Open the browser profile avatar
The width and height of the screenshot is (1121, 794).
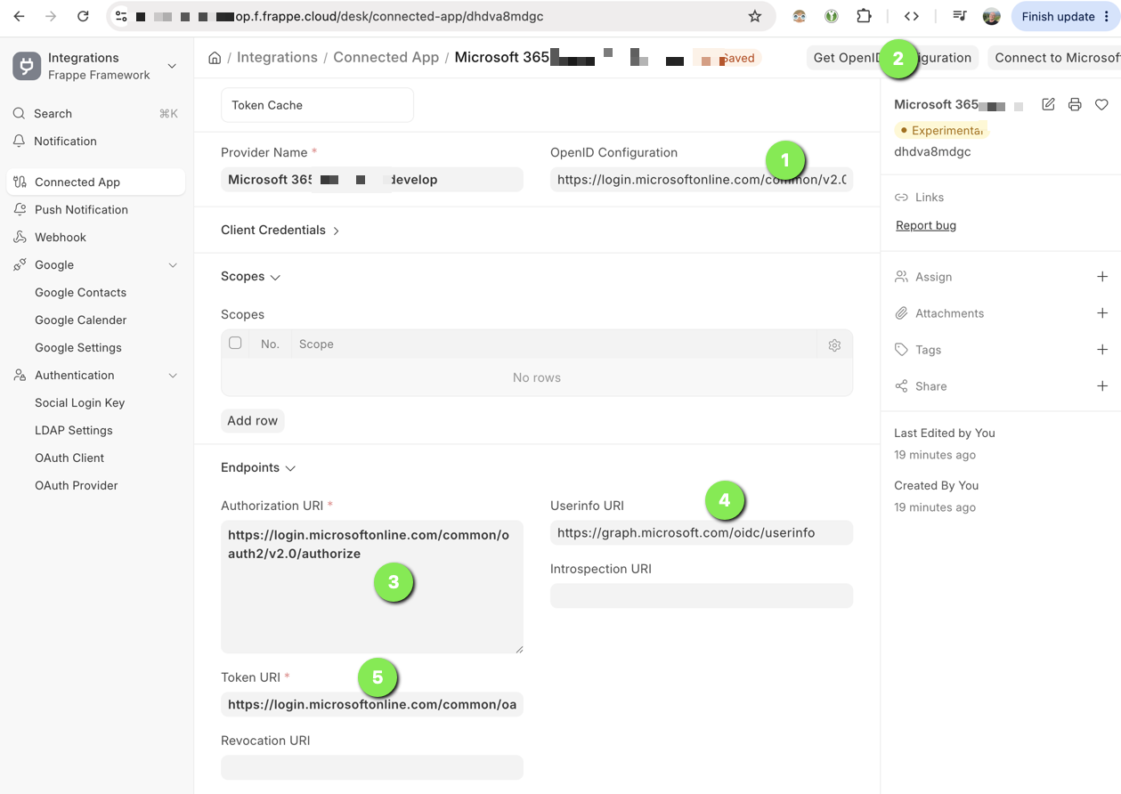point(991,16)
